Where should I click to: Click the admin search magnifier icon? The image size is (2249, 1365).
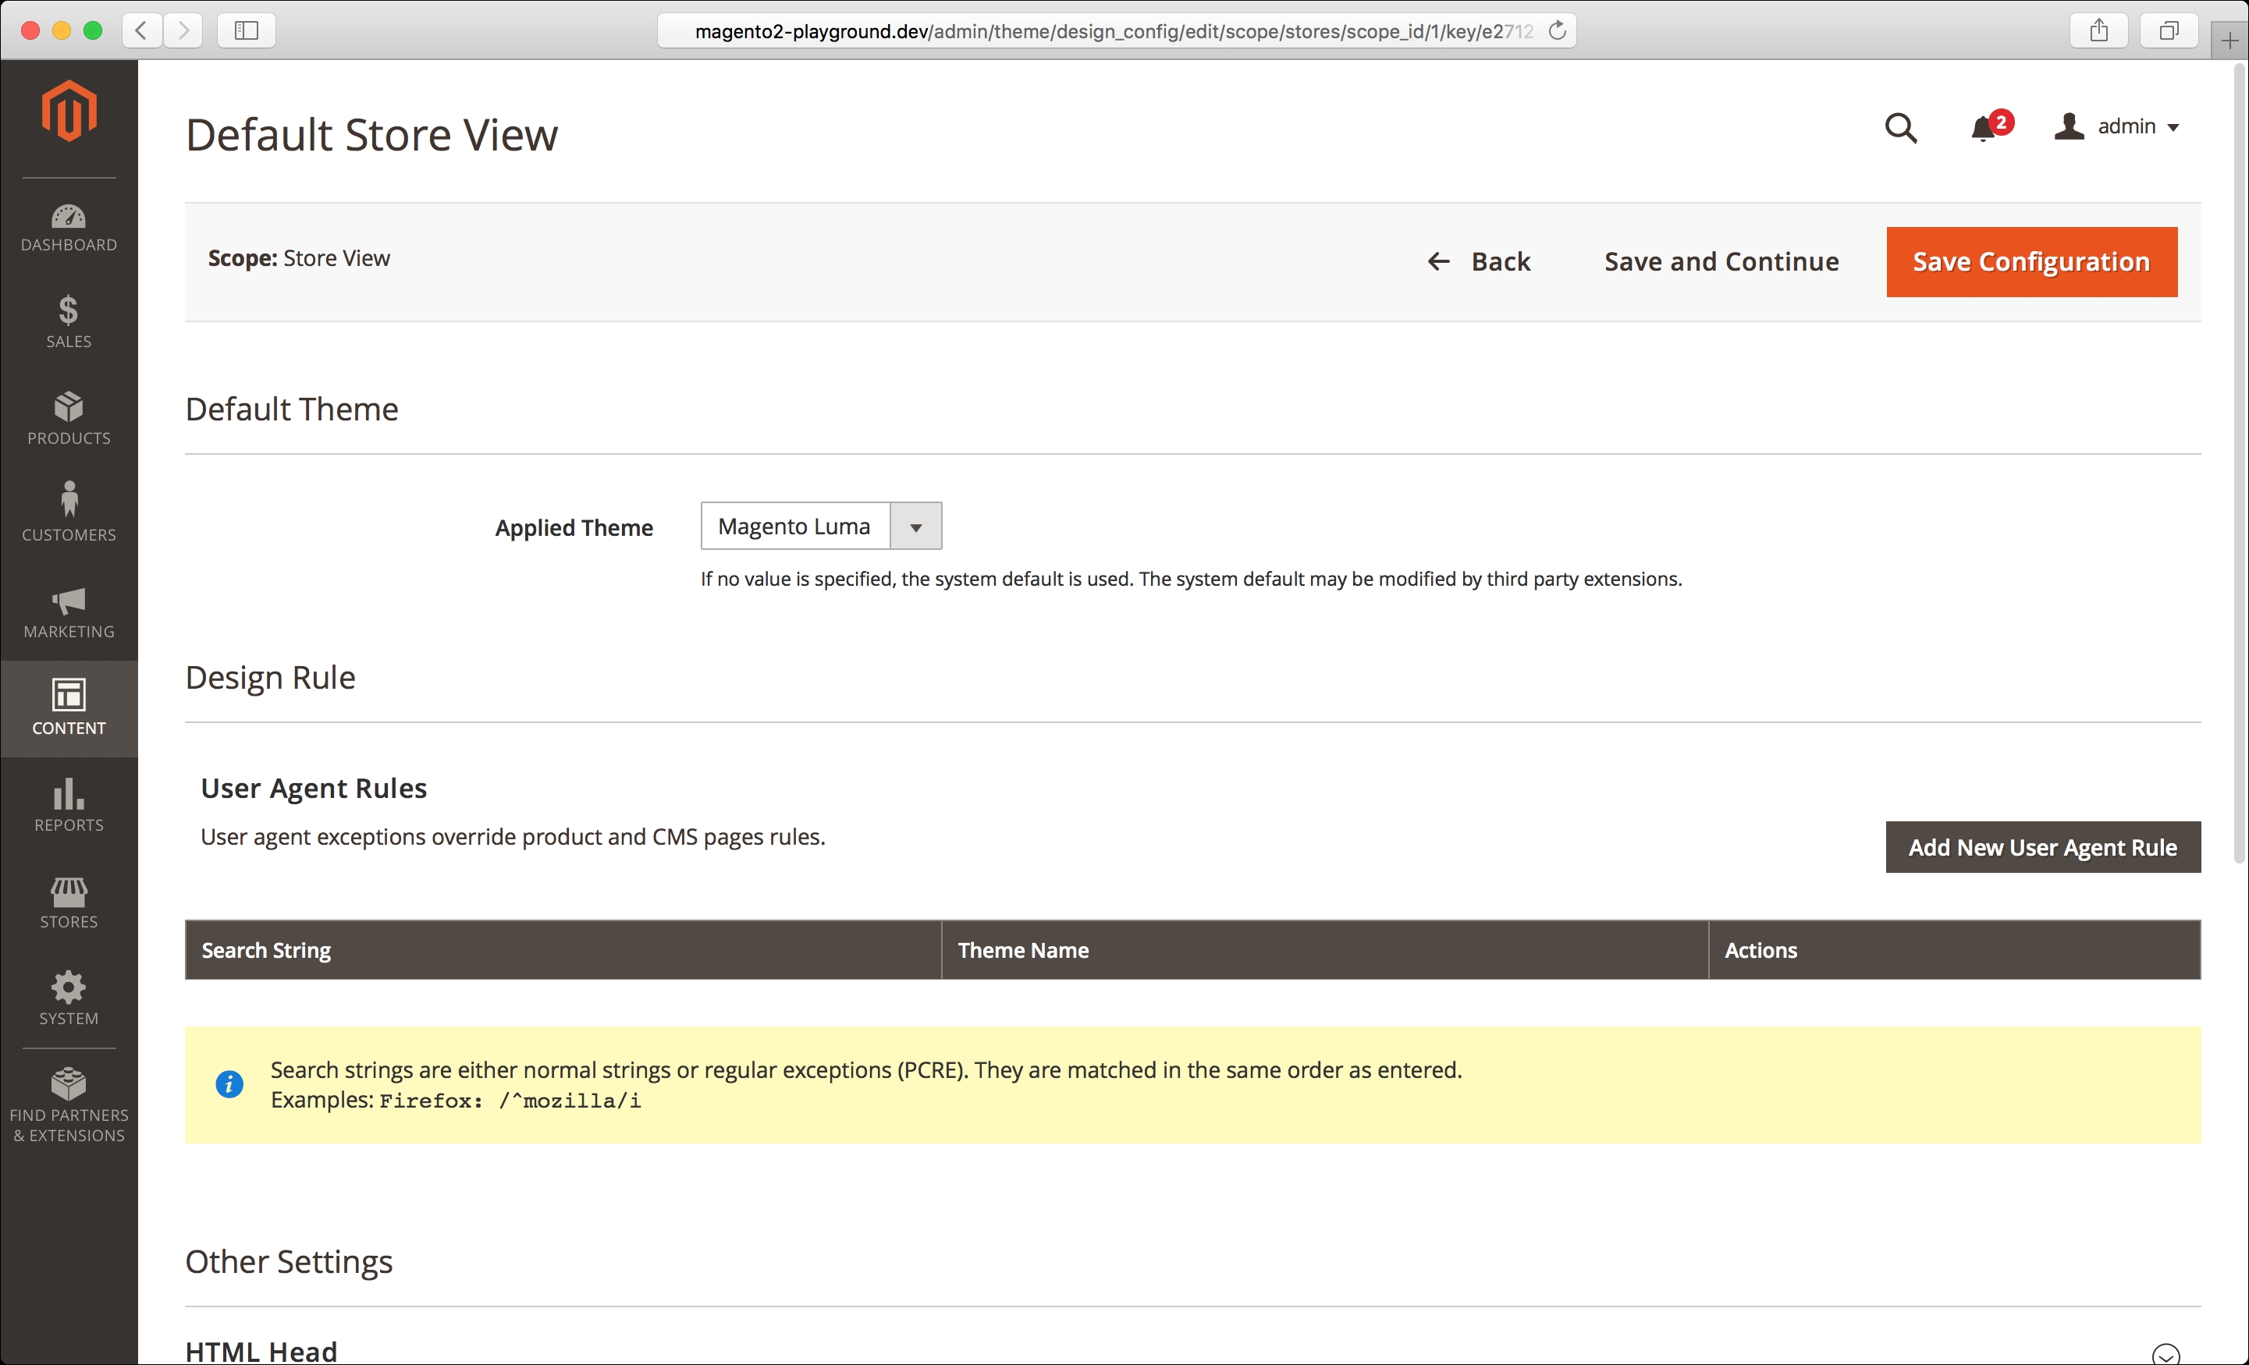click(x=1900, y=128)
